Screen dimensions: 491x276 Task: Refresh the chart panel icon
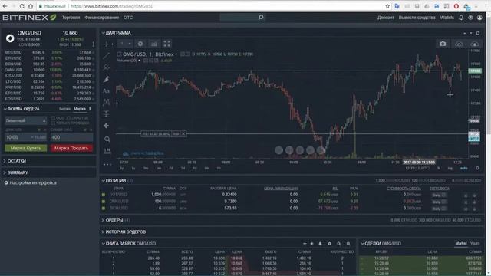coord(478,33)
